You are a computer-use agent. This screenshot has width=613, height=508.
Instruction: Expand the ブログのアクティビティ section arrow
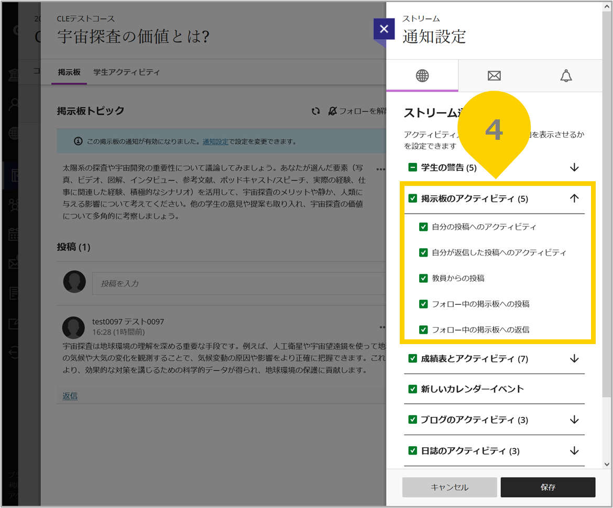(x=574, y=419)
